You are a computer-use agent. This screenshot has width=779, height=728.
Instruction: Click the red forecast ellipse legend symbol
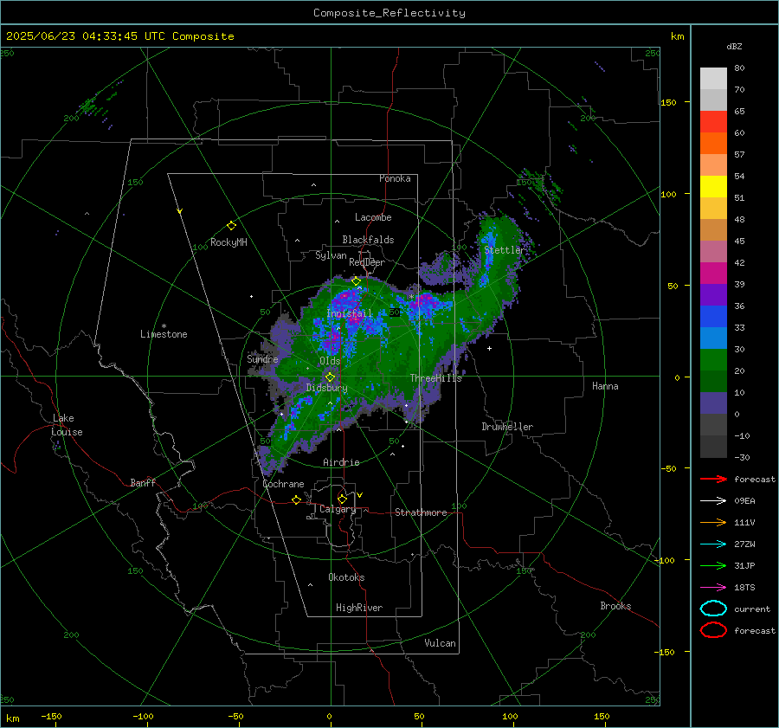(713, 630)
